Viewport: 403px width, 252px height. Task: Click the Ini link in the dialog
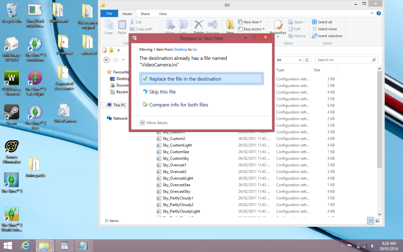194,49
